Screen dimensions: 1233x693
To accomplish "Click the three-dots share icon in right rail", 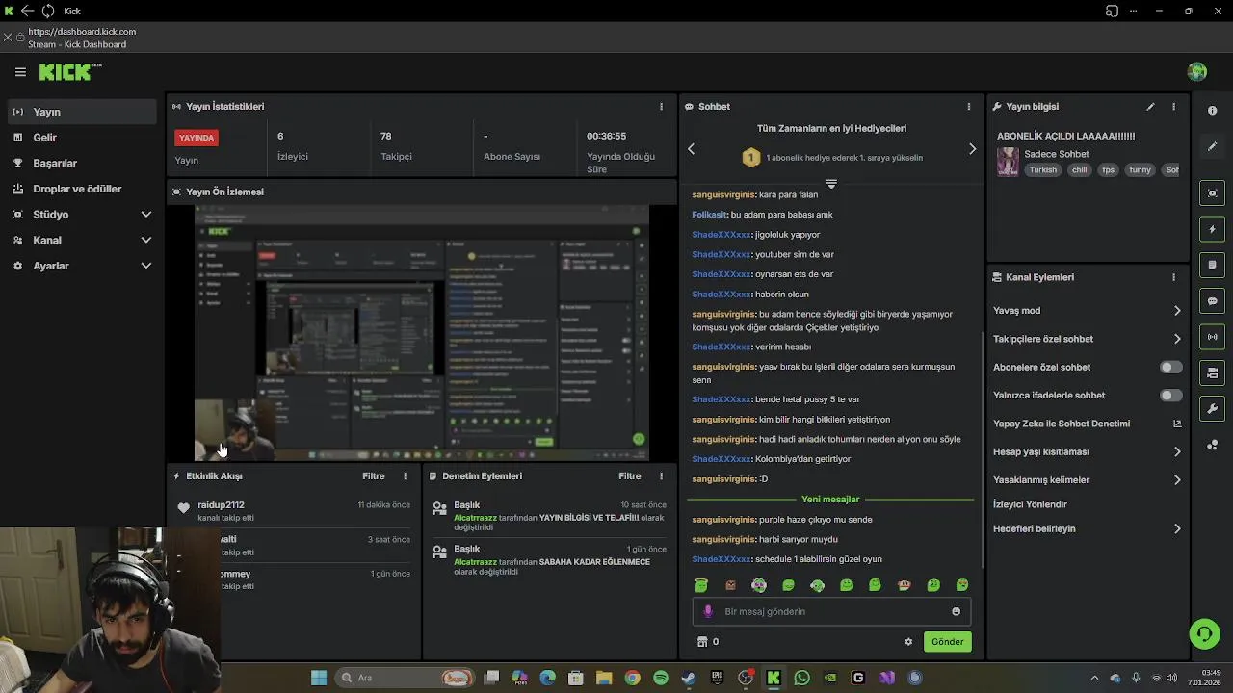I will coord(1212,445).
